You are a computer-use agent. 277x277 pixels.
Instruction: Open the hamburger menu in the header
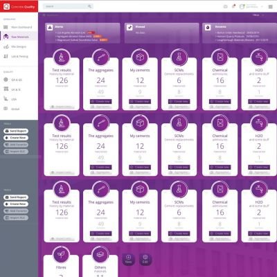[x=271, y=6]
